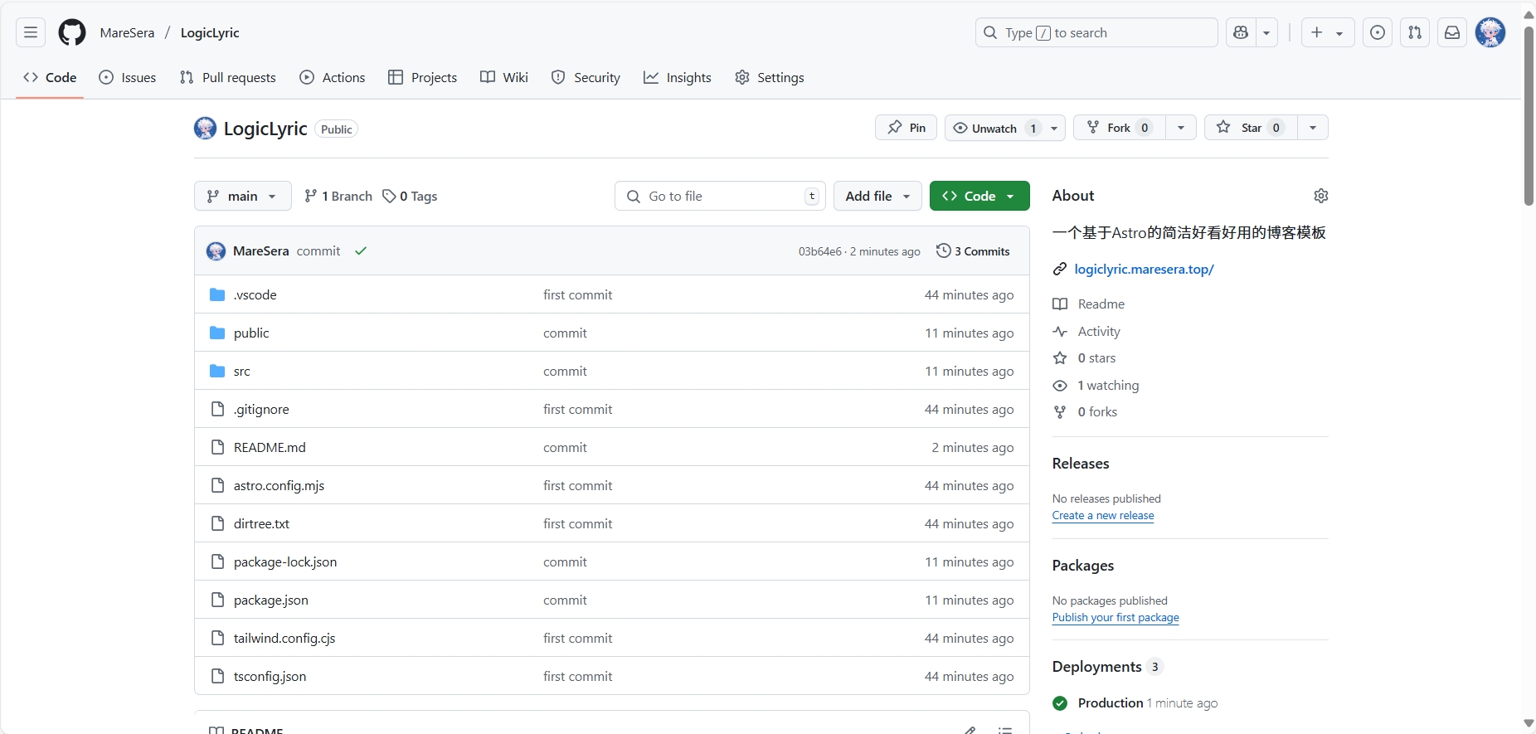Switch to the Security tab
Image resolution: width=1536 pixels, height=734 pixels.
(586, 77)
